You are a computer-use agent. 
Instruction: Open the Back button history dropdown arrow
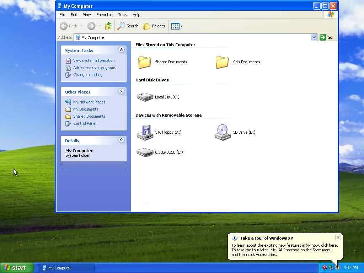[81, 26]
